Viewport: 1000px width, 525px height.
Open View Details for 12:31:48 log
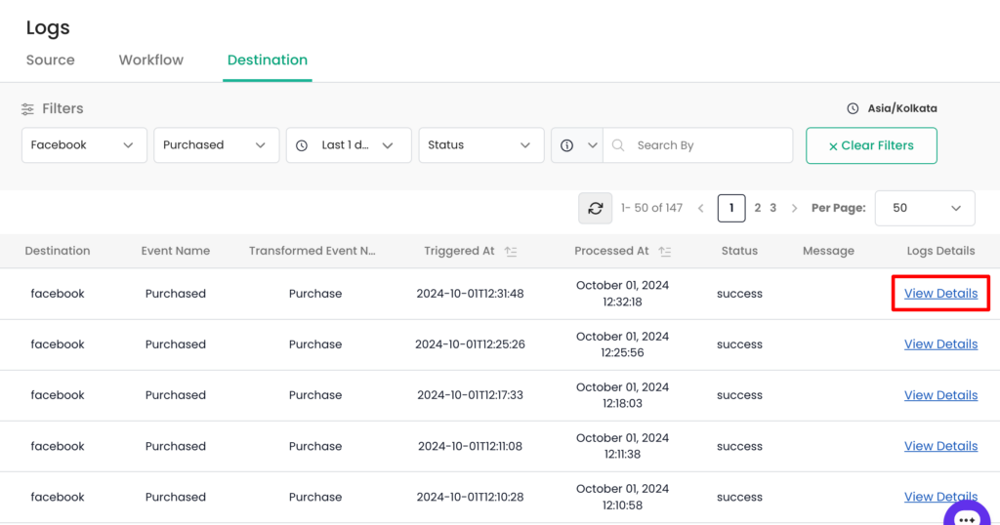(x=940, y=294)
